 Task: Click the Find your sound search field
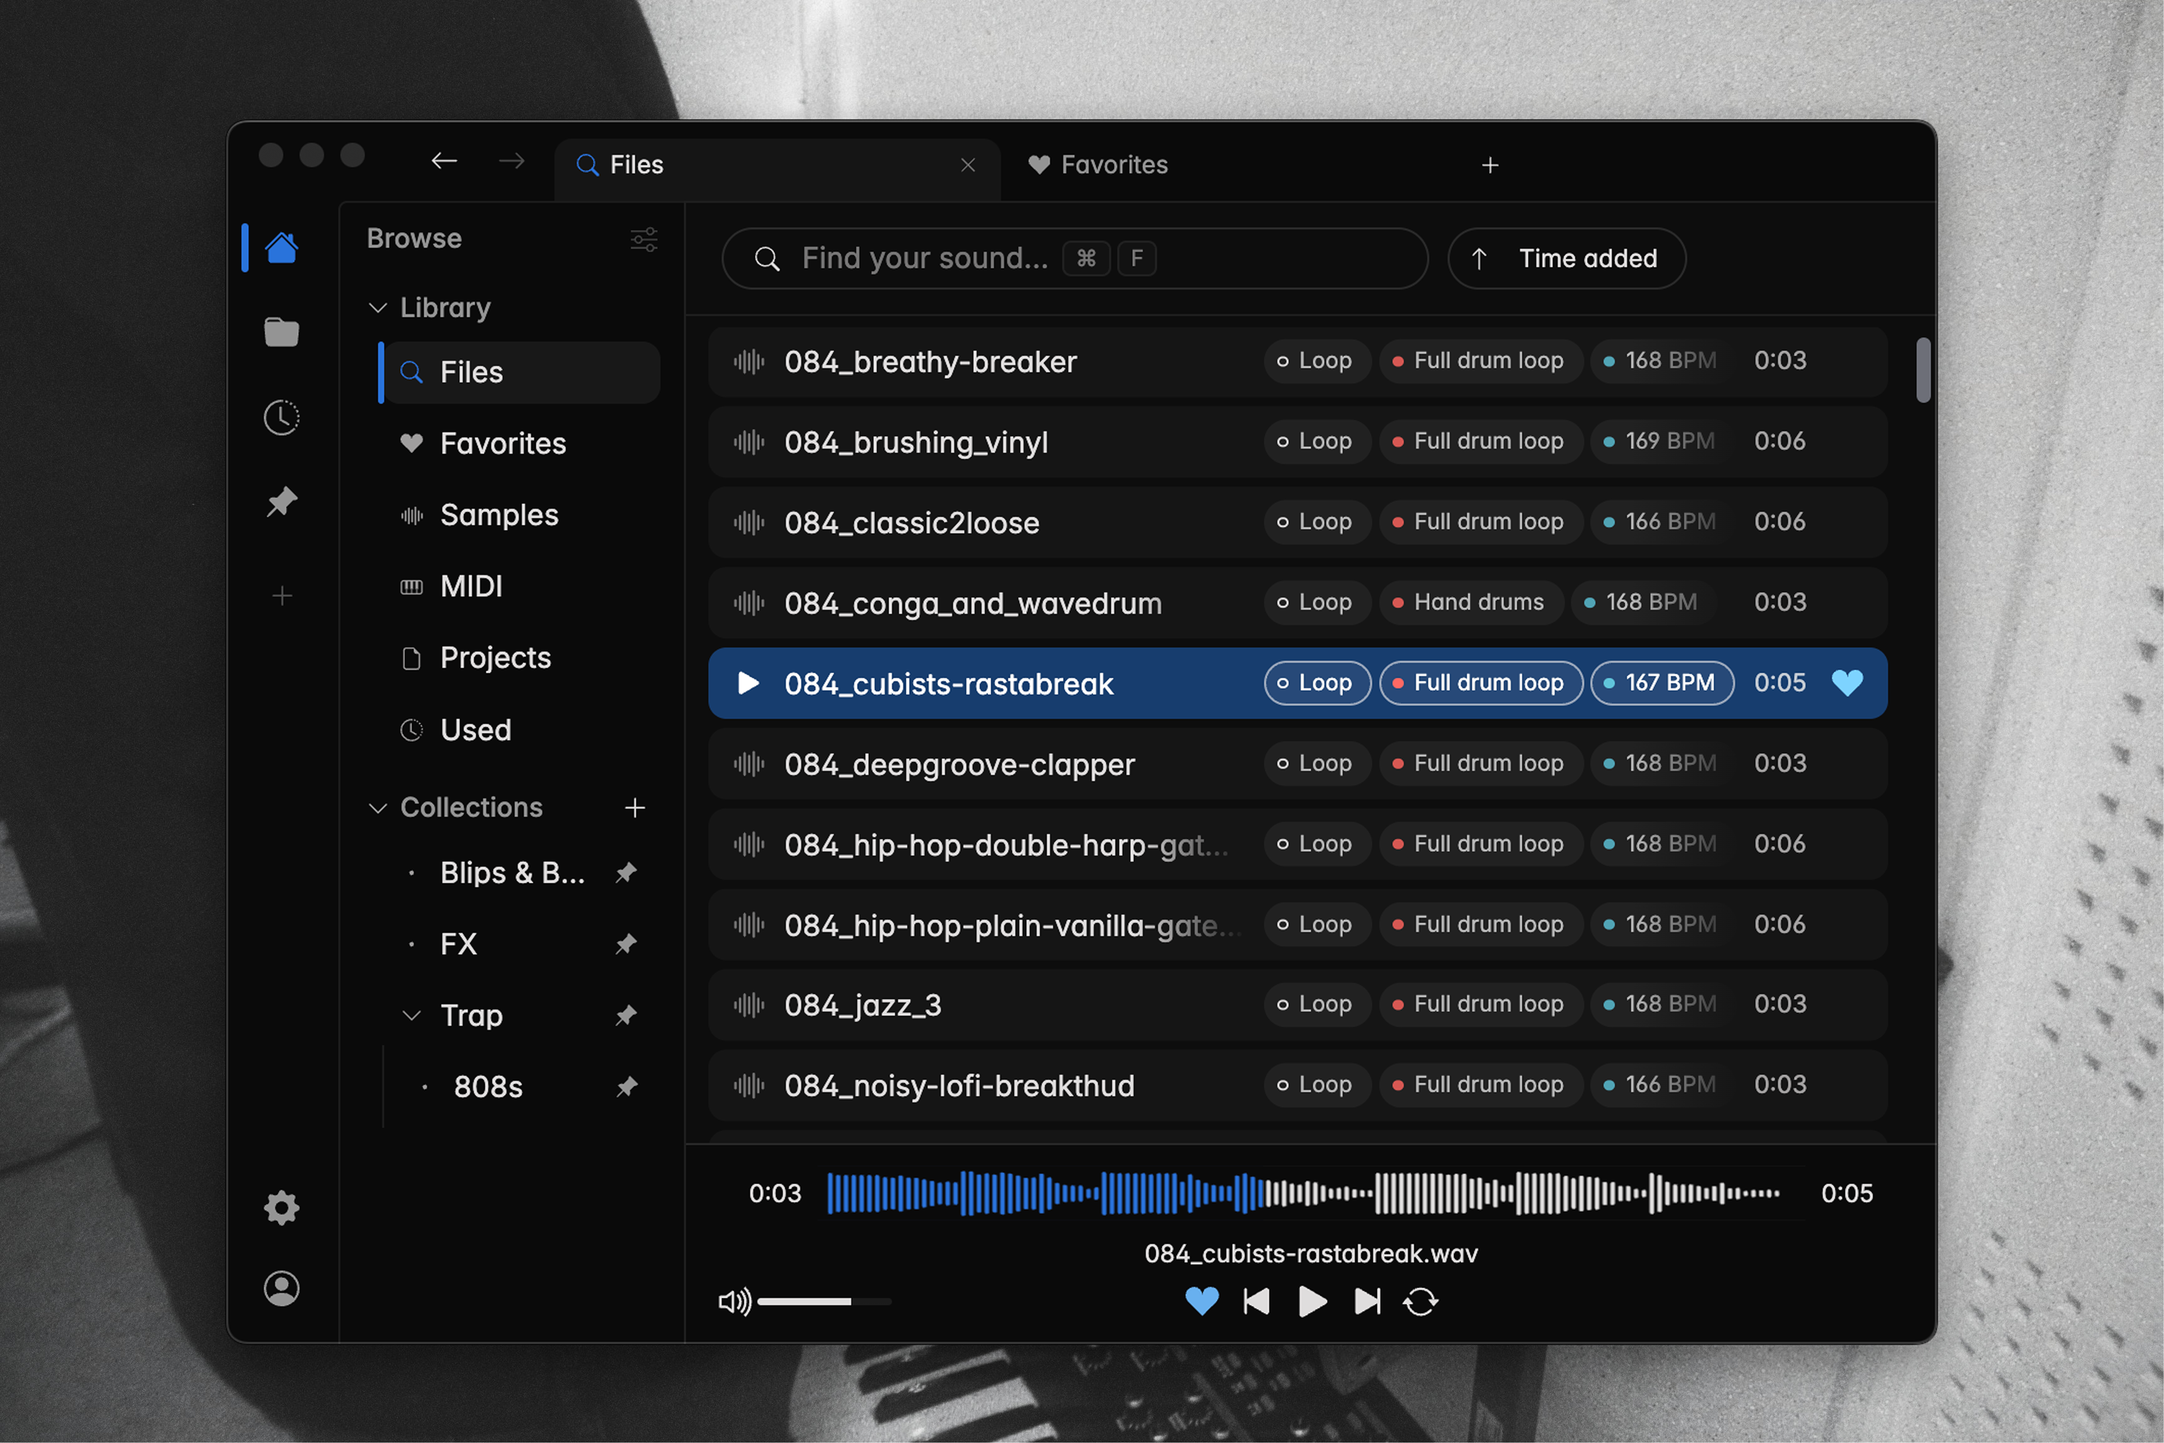click(1075, 259)
